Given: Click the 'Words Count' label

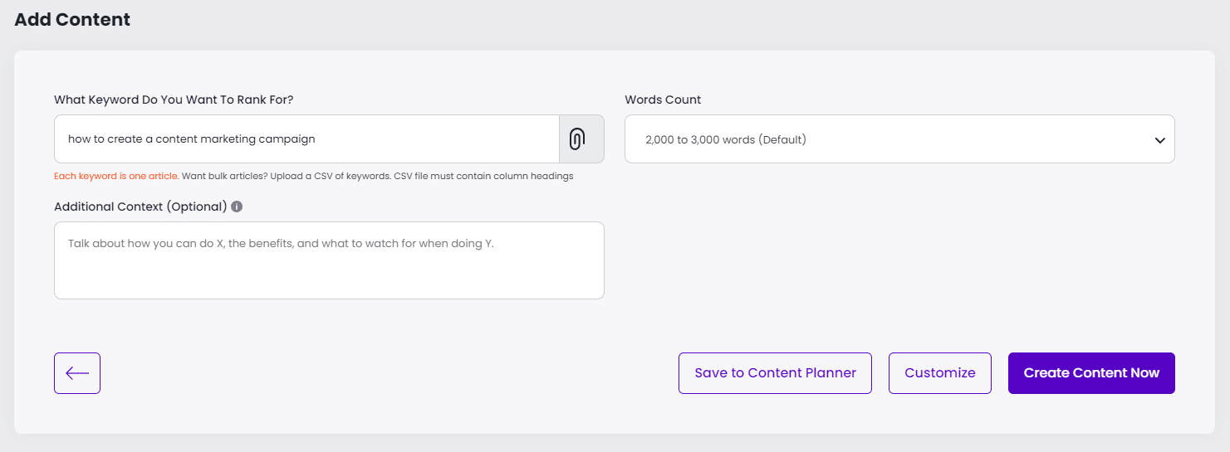Looking at the screenshot, I should (663, 100).
